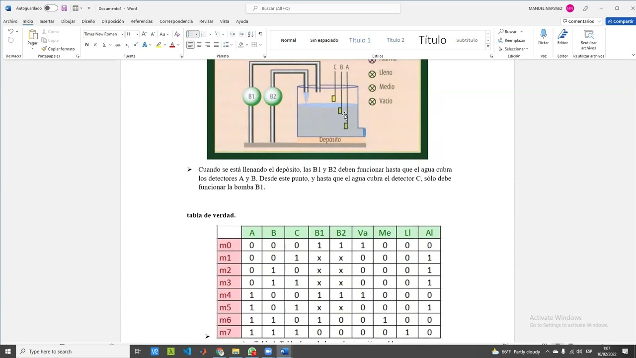Open Reutilizar archivos
Viewport: 636px width, 358px height.
coord(588,39)
